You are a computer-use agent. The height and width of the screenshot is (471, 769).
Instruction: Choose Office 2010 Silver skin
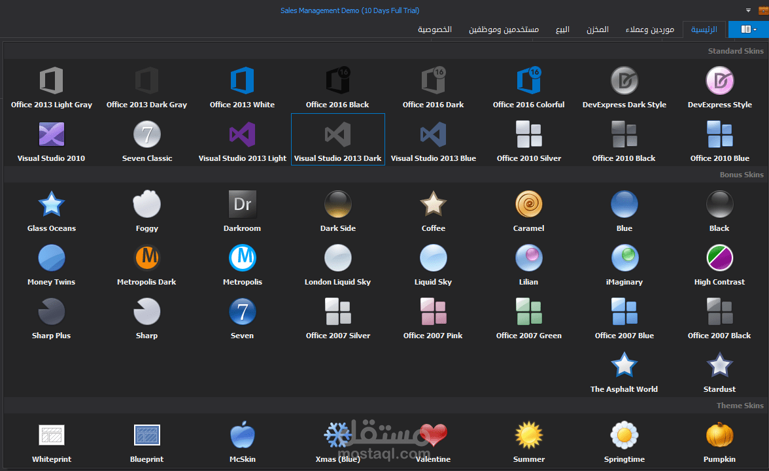pyautogui.click(x=528, y=141)
